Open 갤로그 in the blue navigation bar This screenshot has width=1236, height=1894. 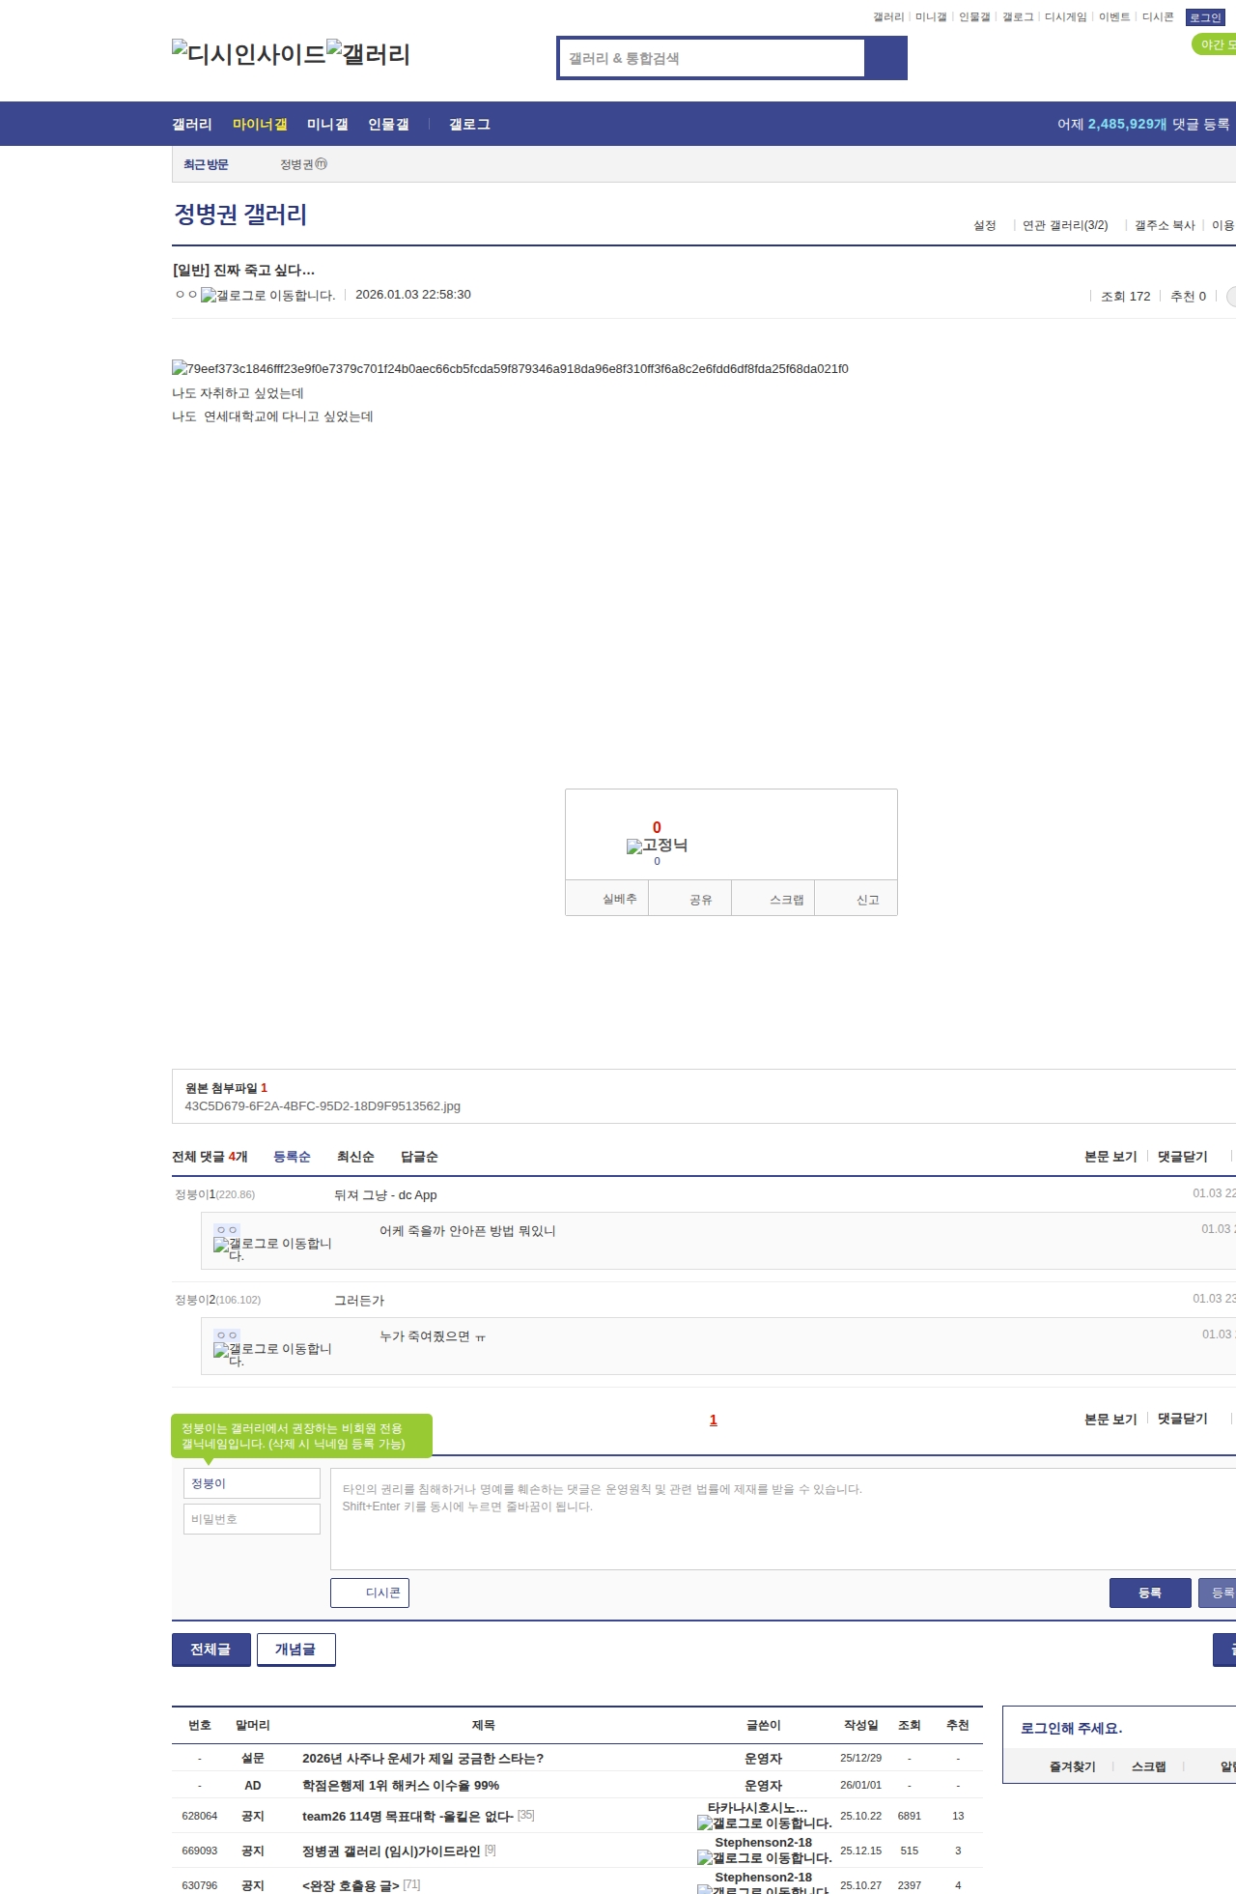[469, 125]
